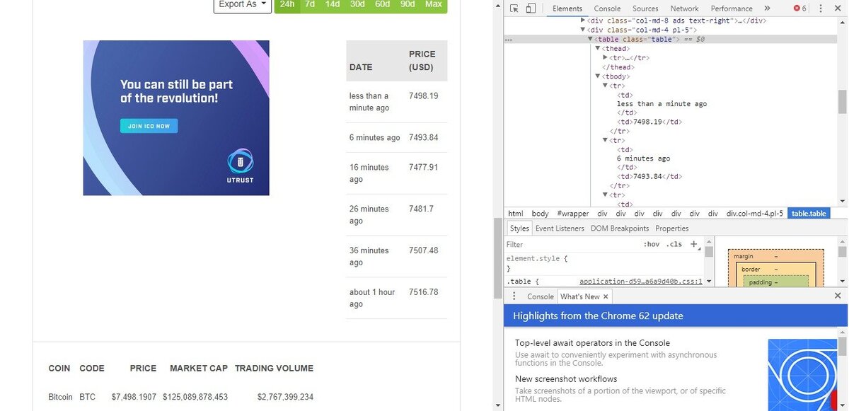The height and width of the screenshot is (411, 849).
Task: Click the table.table breadcrumb
Action: pos(809,214)
